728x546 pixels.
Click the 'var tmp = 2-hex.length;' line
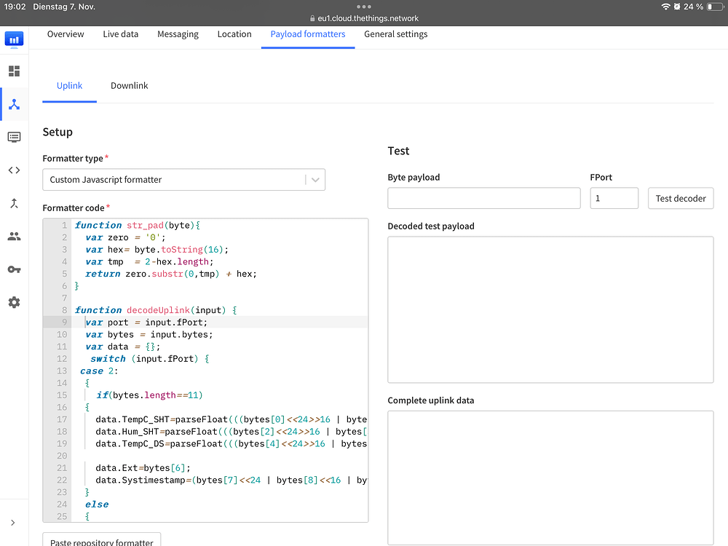click(x=149, y=262)
